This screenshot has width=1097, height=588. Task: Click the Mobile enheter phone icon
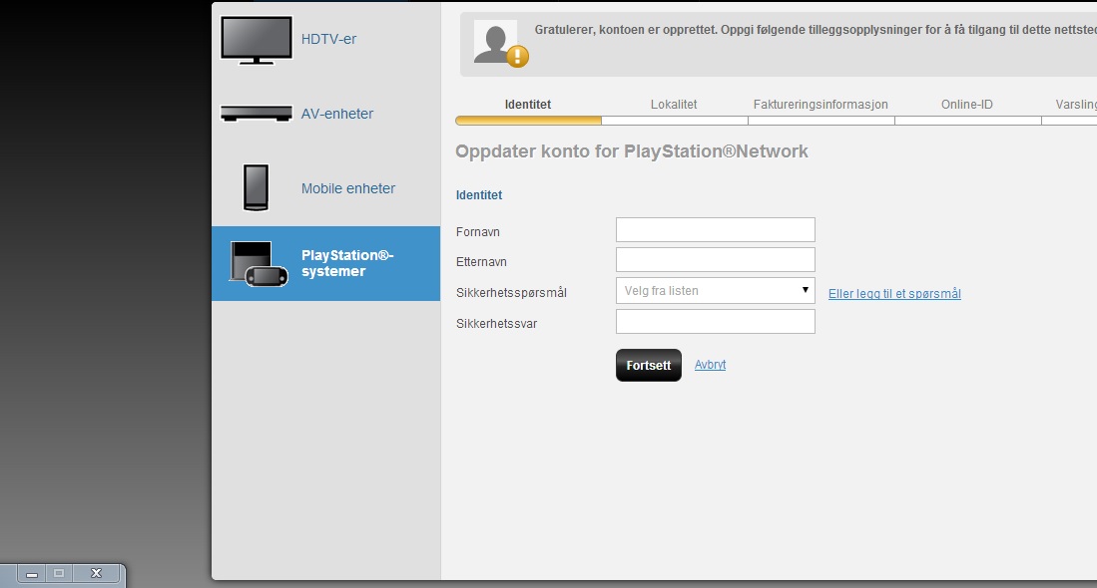pos(257,187)
